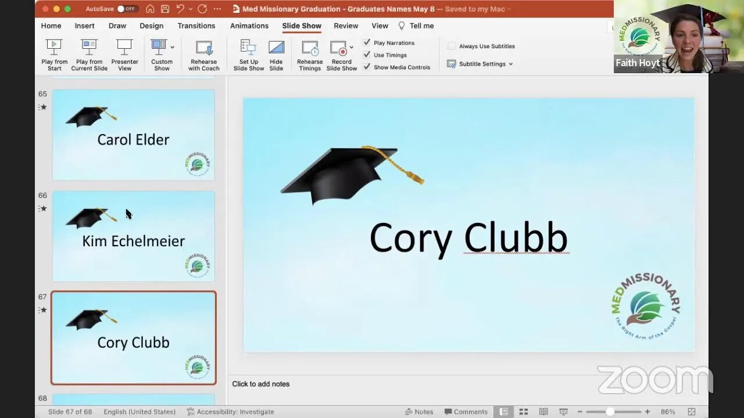Viewport: 744px width, 418px height.
Task: Uncheck Use Timings
Action: pyautogui.click(x=367, y=55)
